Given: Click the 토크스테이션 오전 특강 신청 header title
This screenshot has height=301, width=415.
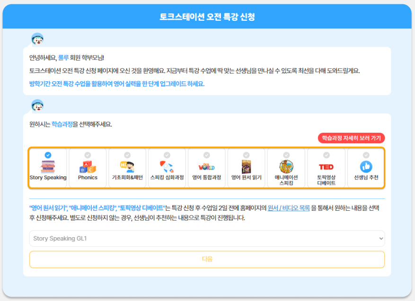Looking at the screenshot, I should click(x=207, y=17).
